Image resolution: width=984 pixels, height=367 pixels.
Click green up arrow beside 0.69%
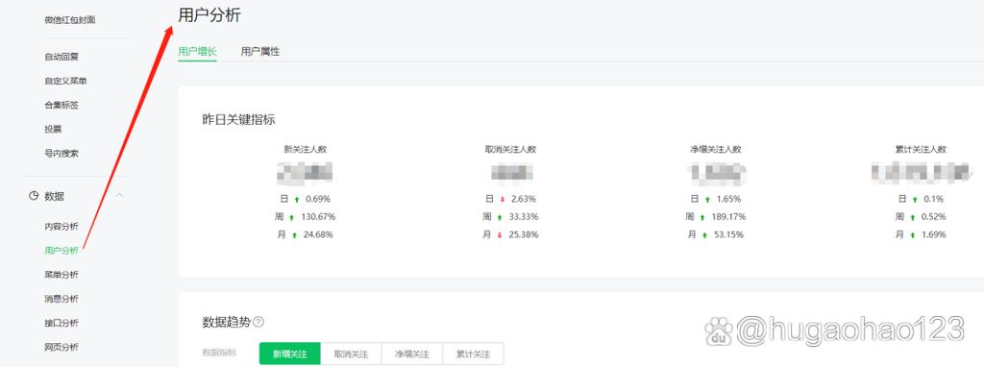click(x=296, y=200)
